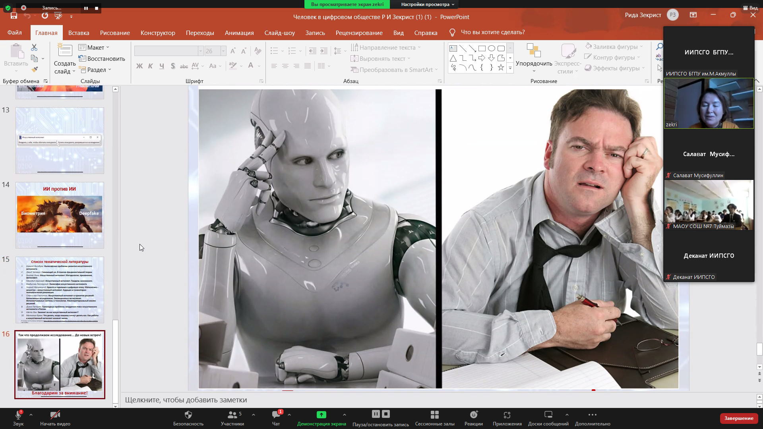Open the Breakout Rooms (Сессионные залы) icon
The width and height of the screenshot is (763, 429).
[x=434, y=415]
